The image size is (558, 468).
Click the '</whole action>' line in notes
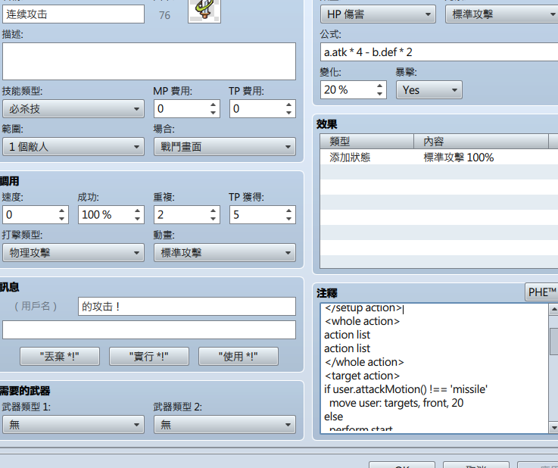pos(364,362)
